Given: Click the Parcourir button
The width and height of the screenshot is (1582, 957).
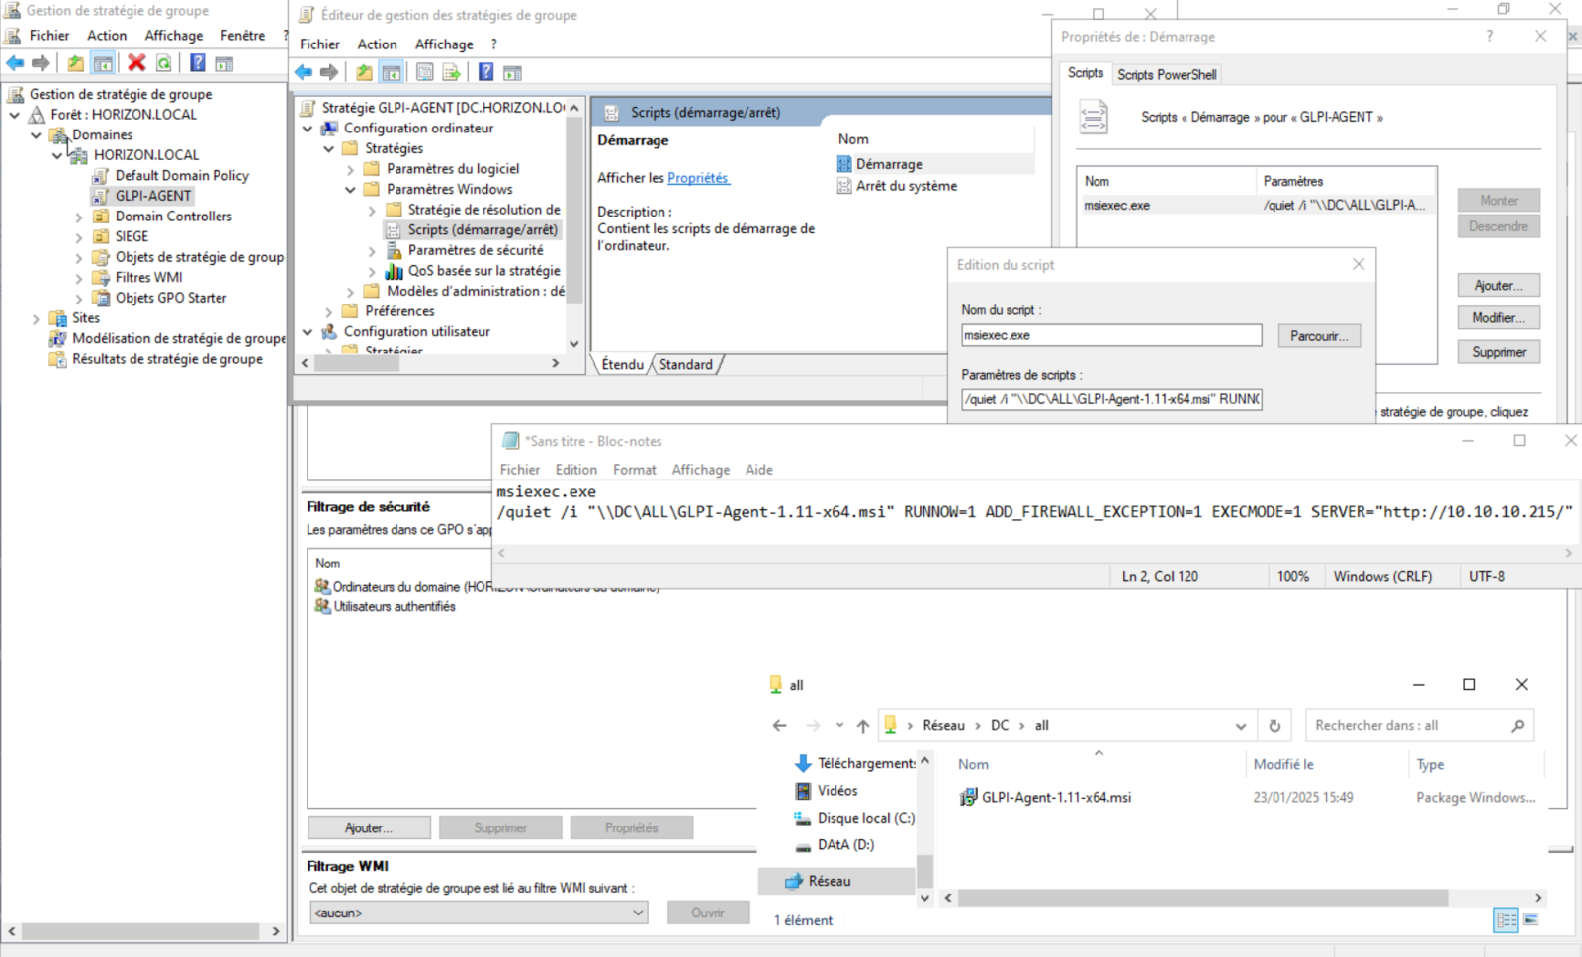Looking at the screenshot, I should tap(1318, 336).
